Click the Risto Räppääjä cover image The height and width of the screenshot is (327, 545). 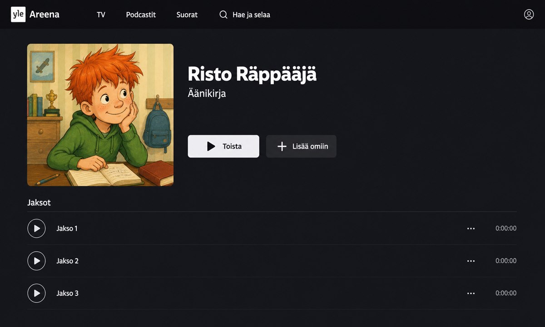pos(100,115)
